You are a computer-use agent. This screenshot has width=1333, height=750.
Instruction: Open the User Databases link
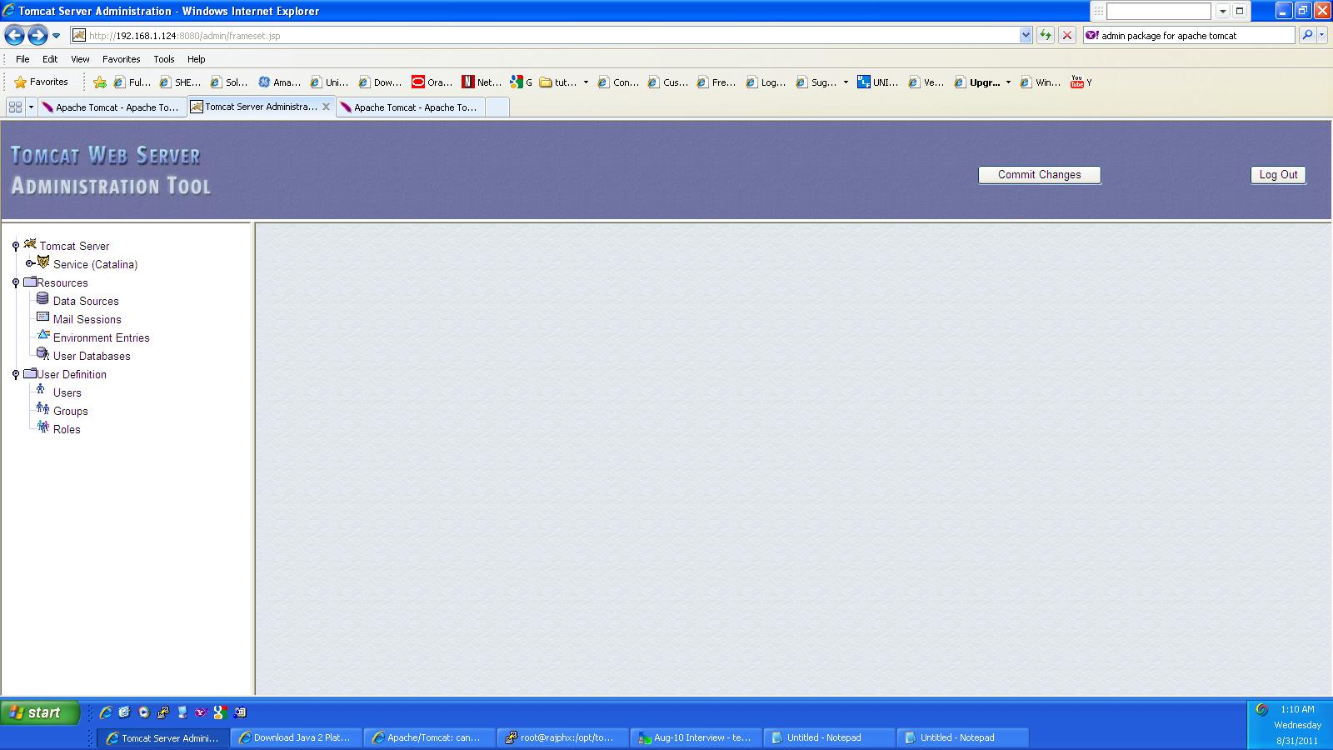point(92,356)
